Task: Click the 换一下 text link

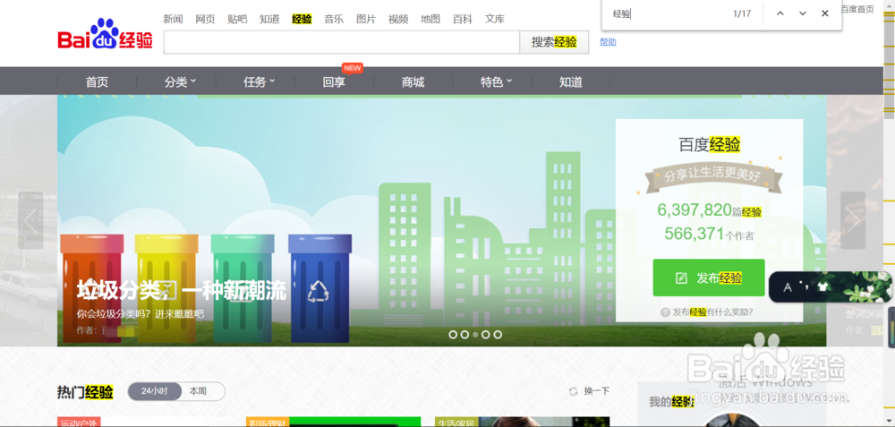Action: pyautogui.click(x=596, y=391)
